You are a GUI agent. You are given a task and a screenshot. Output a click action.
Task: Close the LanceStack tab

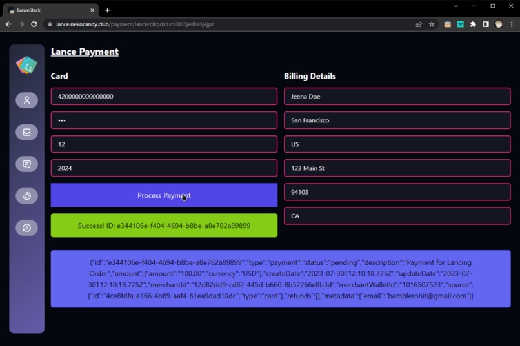[x=92, y=10]
